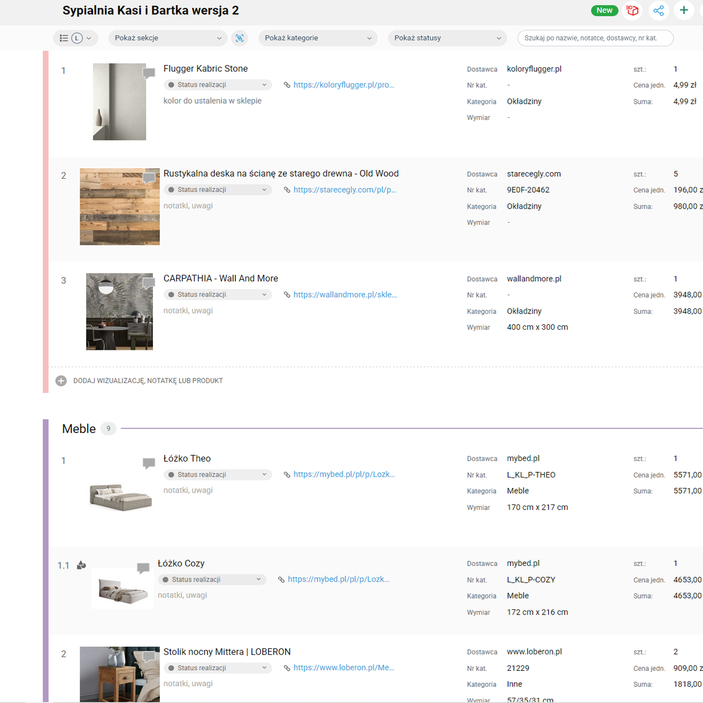Click the plus circle icon to add product
The image size is (703, 703).
[61, 381]
